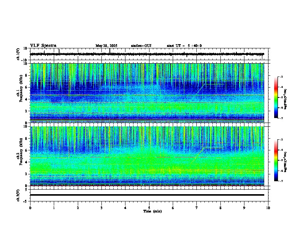The image size is (302, 233).
Task: Click the "4" kHz tick of ch.2 spectrogram
Action: click(x=27, y=162)
